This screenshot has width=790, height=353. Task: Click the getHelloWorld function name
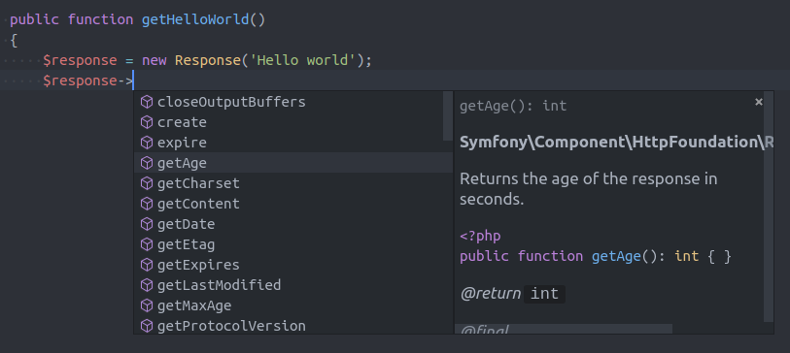tap(195, 19)
